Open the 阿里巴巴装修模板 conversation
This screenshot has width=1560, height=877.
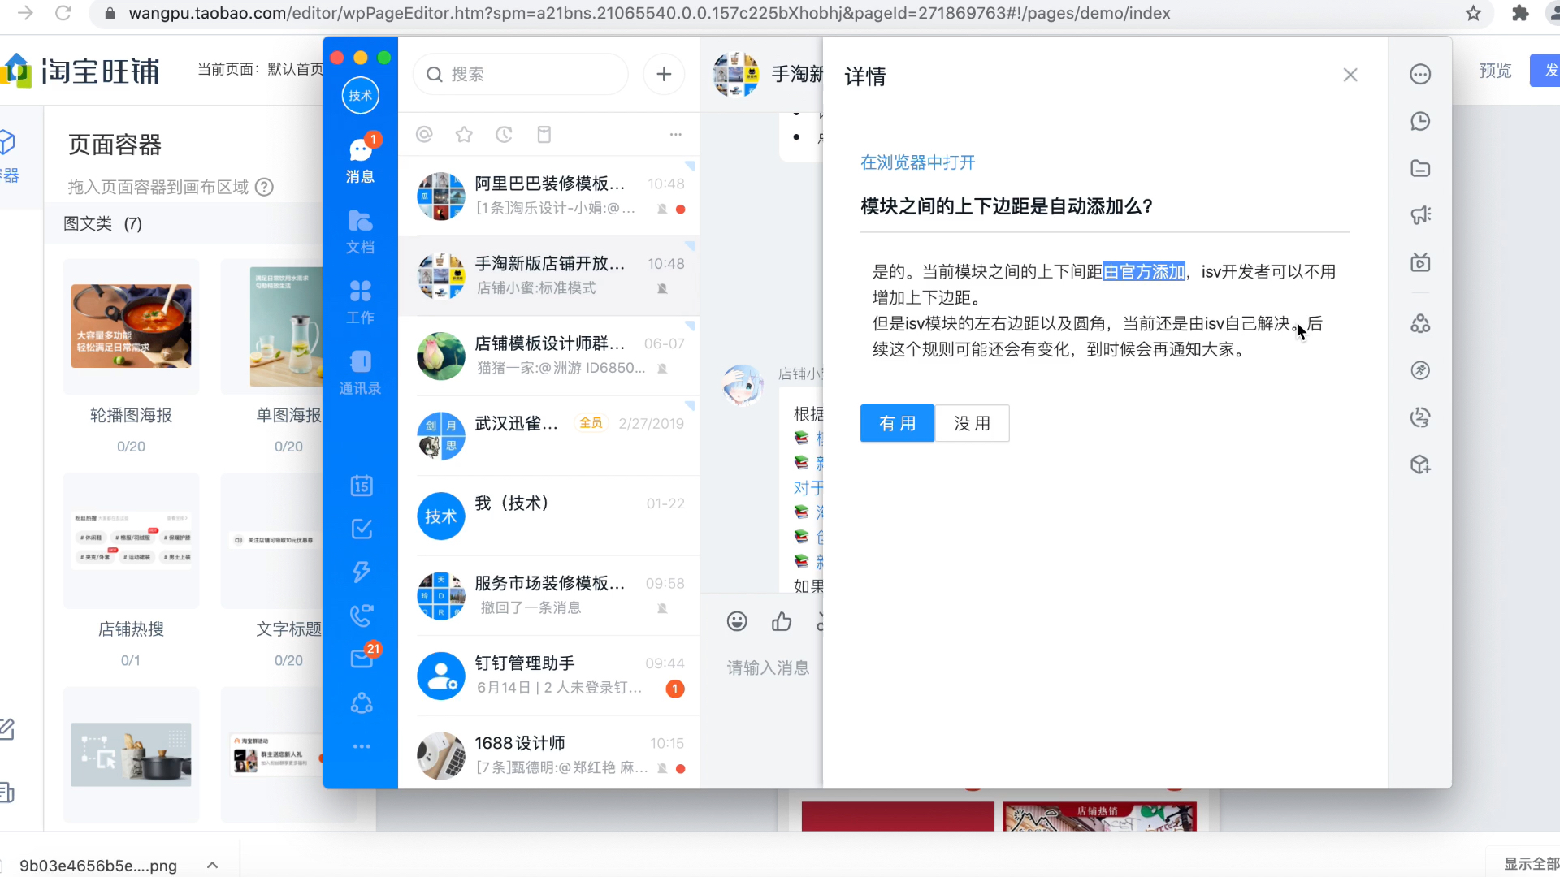549,196
